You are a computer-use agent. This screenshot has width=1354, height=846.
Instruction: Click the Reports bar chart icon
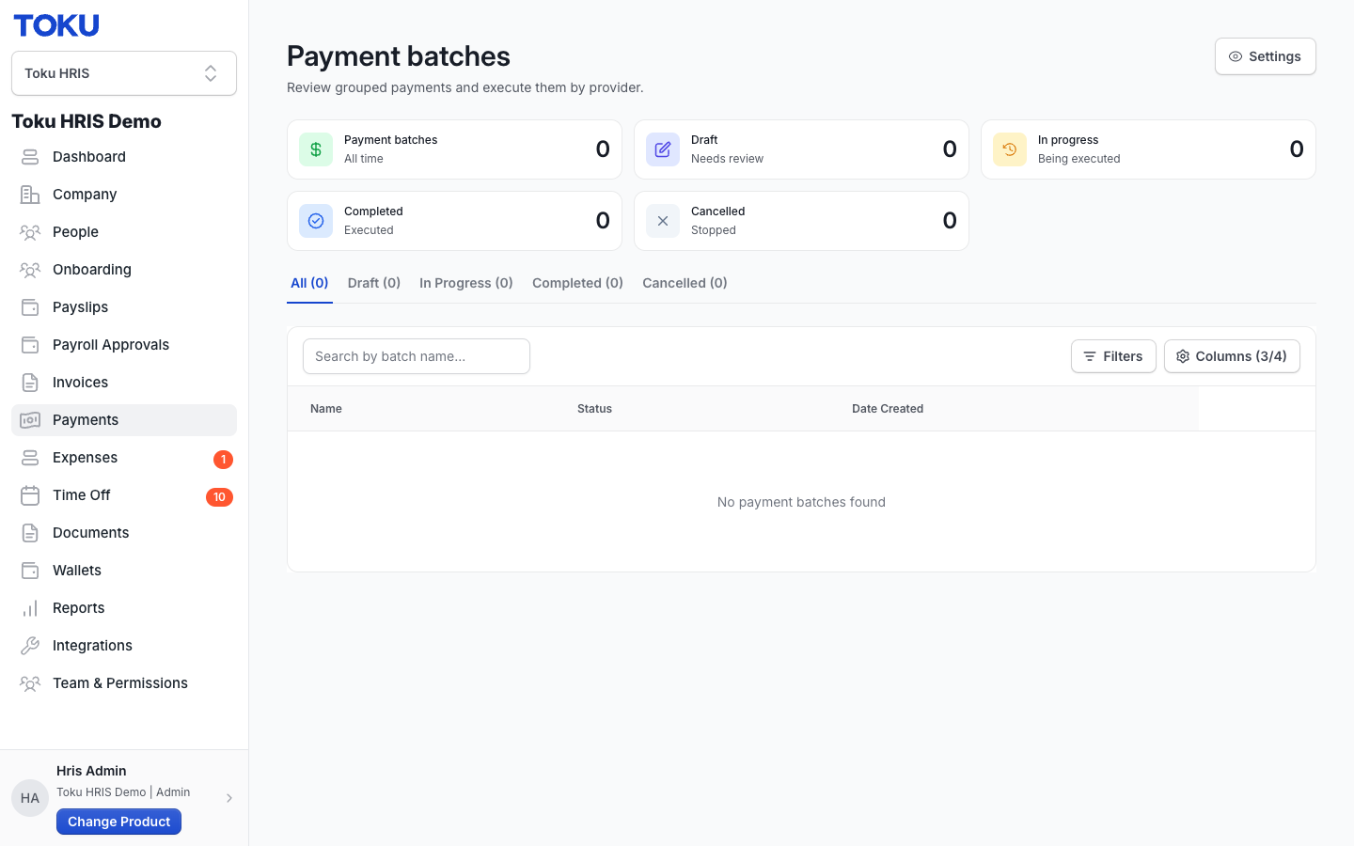(x=30, y=608)
